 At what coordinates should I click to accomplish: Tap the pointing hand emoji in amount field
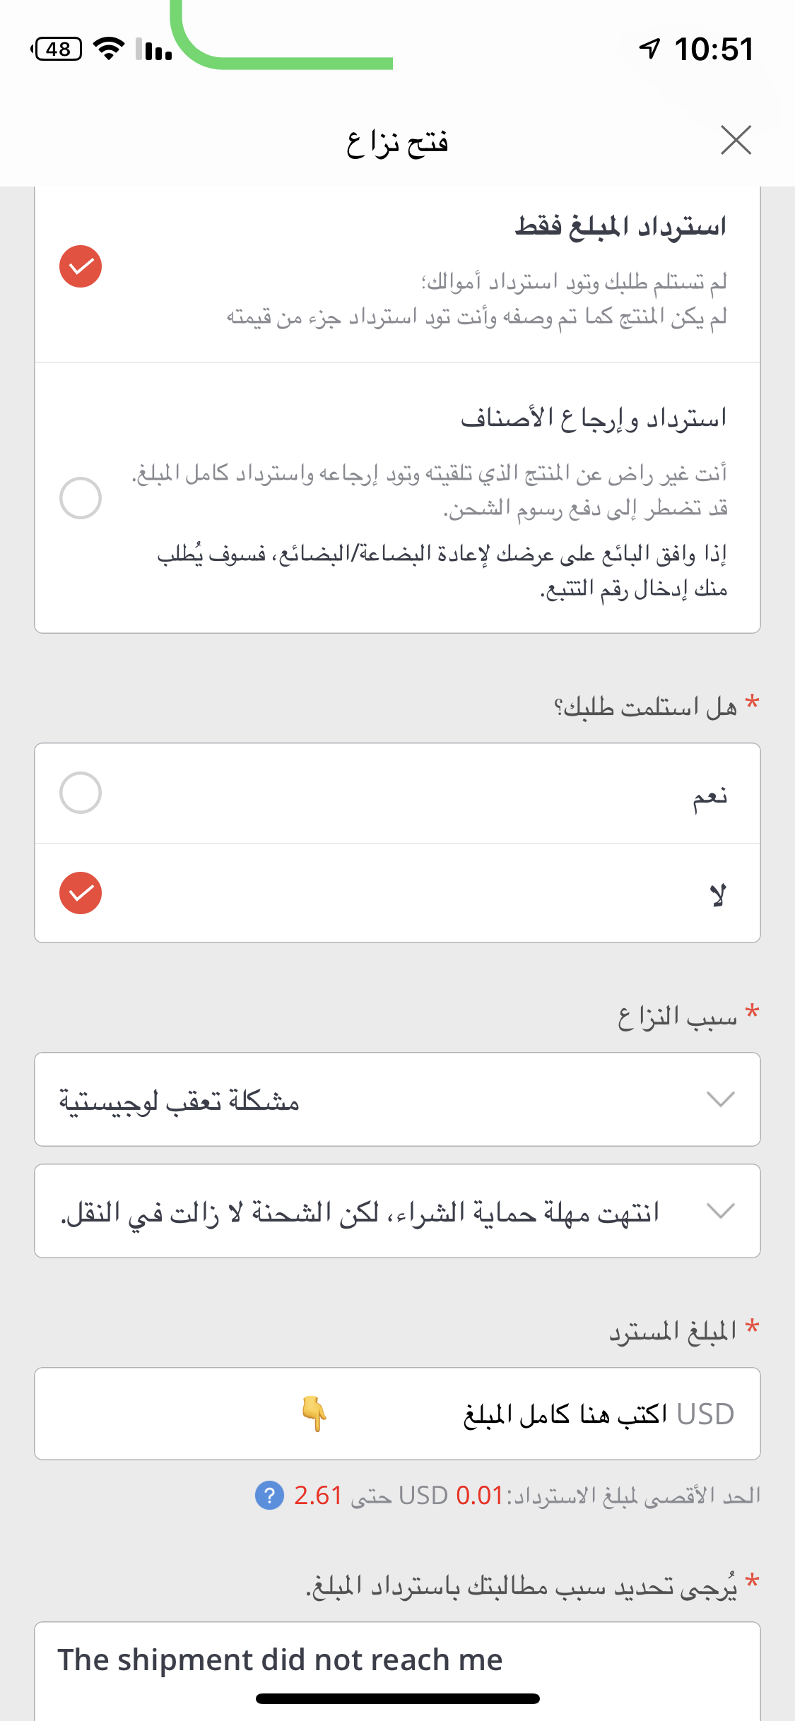pyautogui.click(x=314, y=1413)
